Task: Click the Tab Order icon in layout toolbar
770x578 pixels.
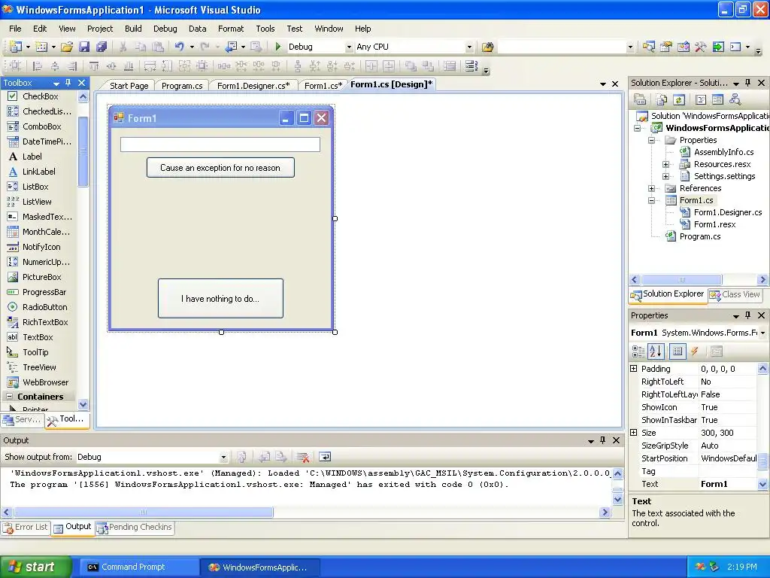Action: click(x=471, y=66)
